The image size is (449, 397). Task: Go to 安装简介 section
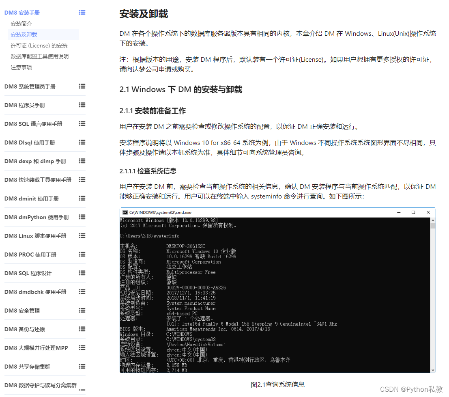(x=21, y=24)
